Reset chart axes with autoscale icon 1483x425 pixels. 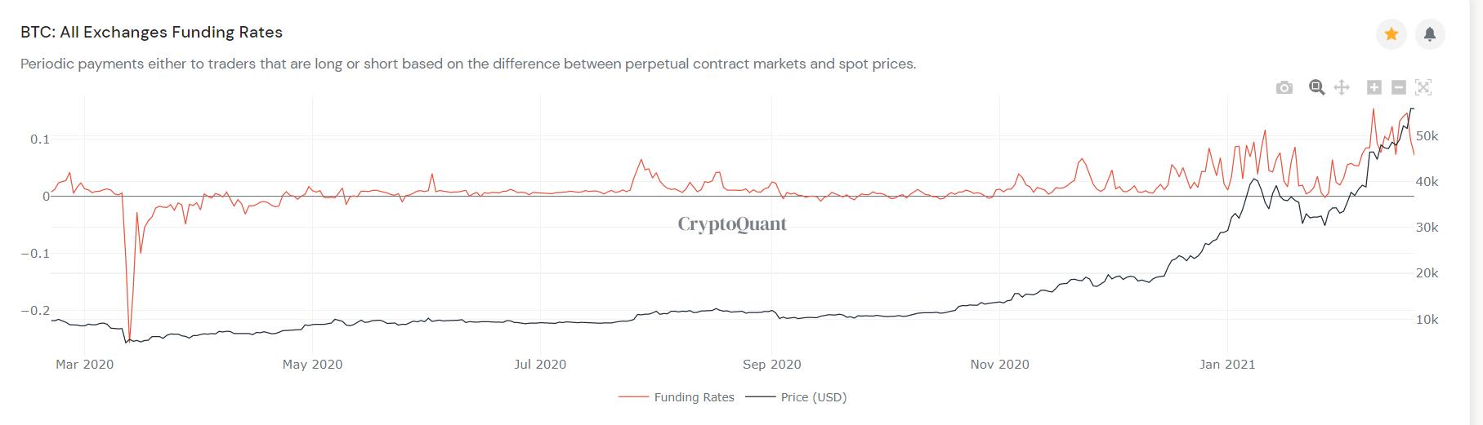[1423, 87]
